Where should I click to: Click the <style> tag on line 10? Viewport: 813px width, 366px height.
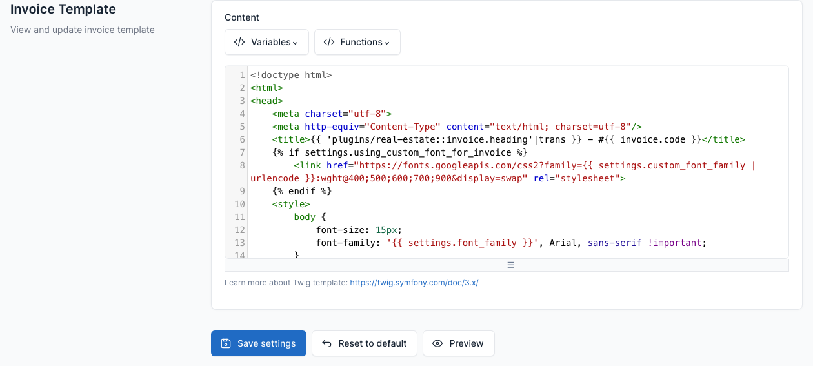point(291,204)
